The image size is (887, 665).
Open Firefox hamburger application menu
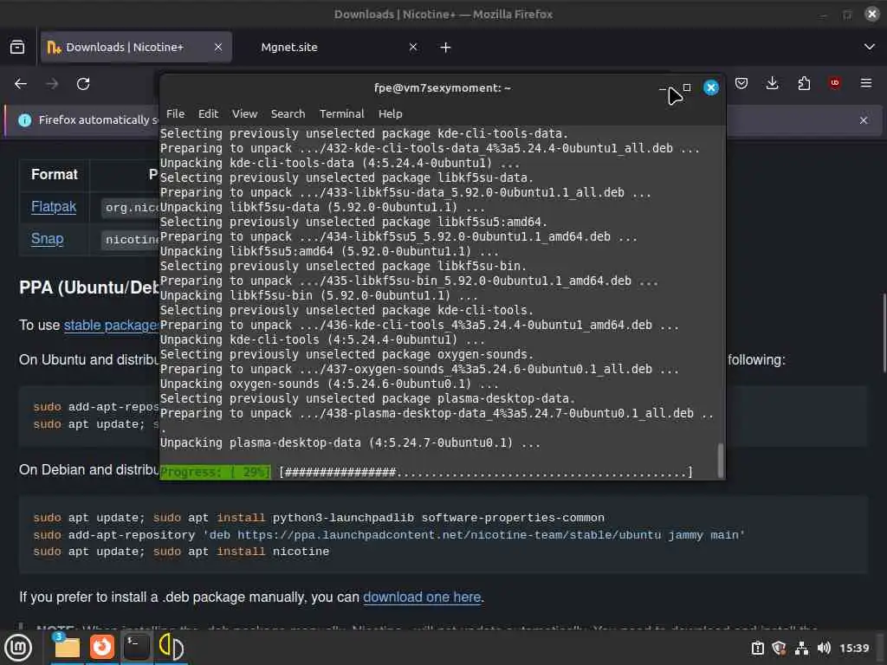[866, 83]
